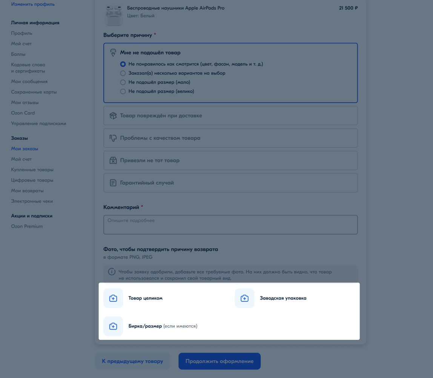The height and width of the screenshot is (378, 433).
Task: Click the thumbs-down quality icon
Action: click(113, 138)
